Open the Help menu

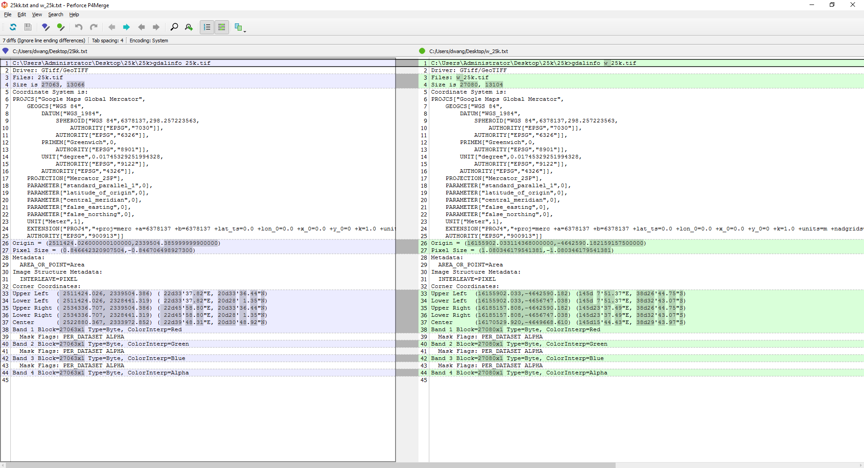pos(74,14)
